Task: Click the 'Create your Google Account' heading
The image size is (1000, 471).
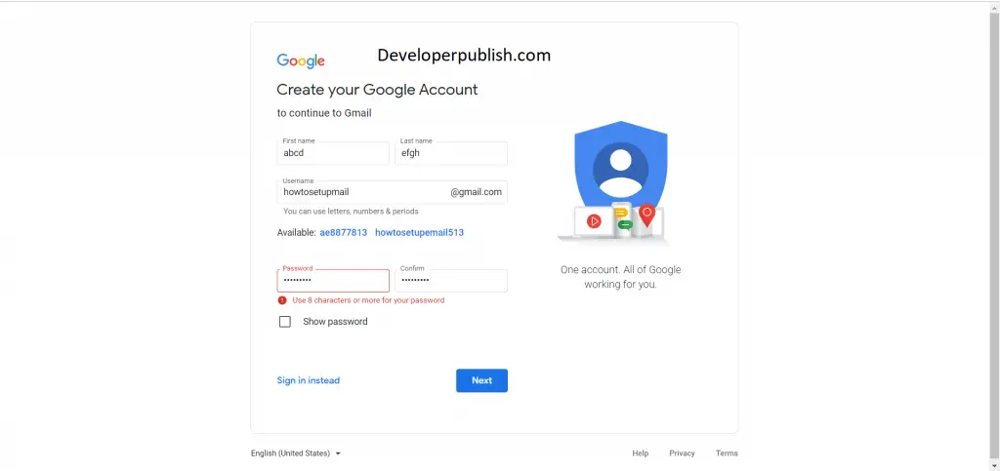Action: [377, 90]
